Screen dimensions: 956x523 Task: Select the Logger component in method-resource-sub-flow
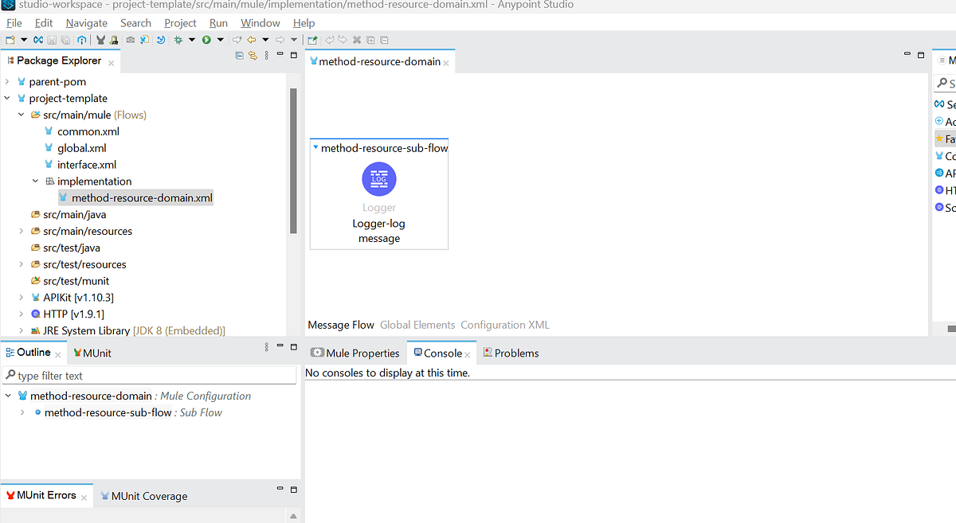378,179
